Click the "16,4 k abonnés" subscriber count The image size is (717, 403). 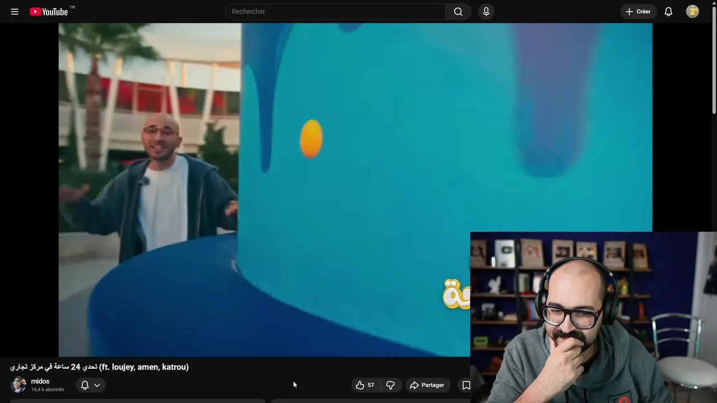pos(48,390)
